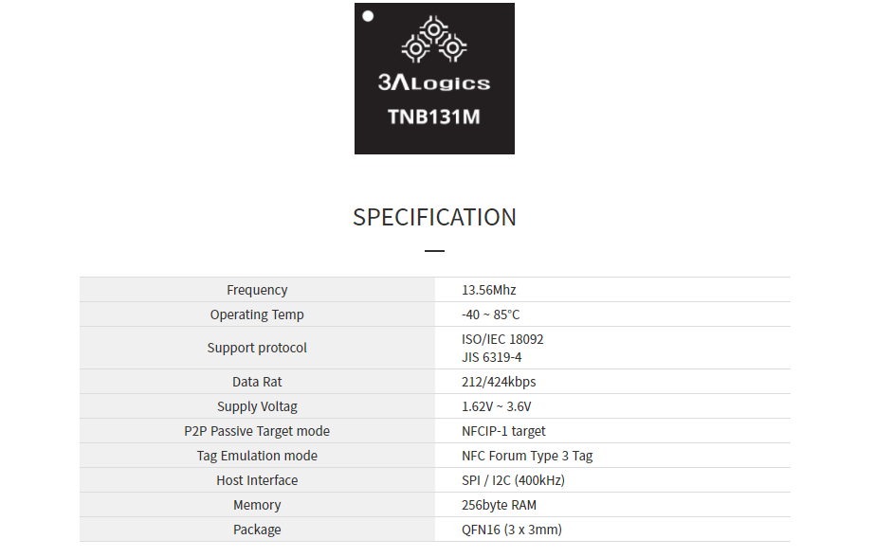
Task: Click the 3ALogics logo on the chip
Action: pos(434,55)
